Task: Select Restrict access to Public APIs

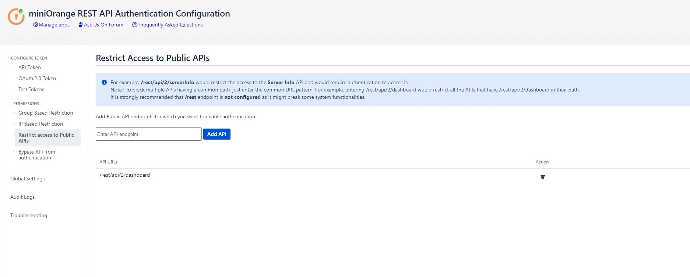Action: (47, 138)
